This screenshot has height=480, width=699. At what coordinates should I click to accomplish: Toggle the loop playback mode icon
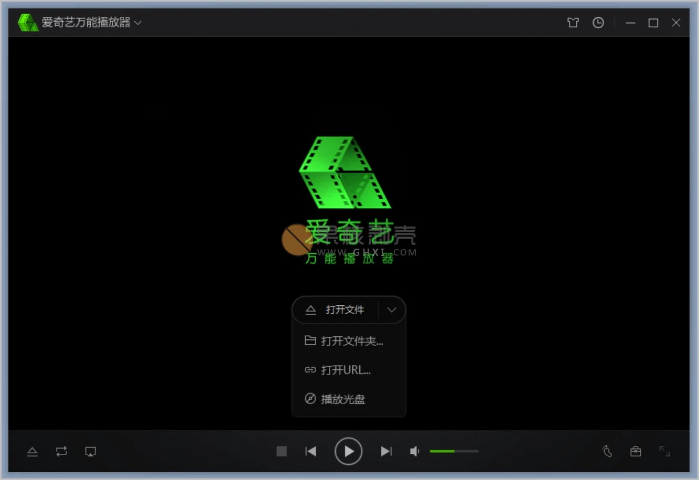[x=61, y=451]
